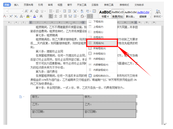Toggle right text alignment

tap(61, 16)
